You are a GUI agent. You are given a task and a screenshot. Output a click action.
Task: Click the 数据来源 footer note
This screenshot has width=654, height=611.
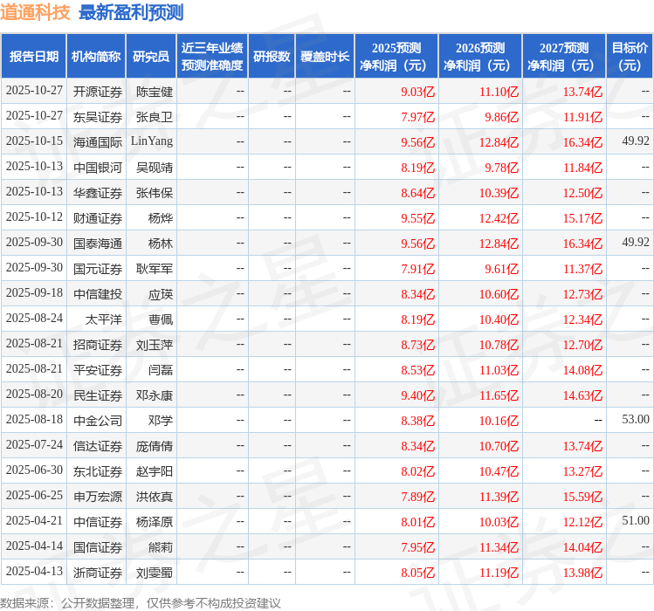coord(140,603)
